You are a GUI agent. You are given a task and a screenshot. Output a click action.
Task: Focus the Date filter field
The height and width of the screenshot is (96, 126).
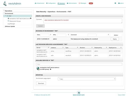click(x=45, y=35)
